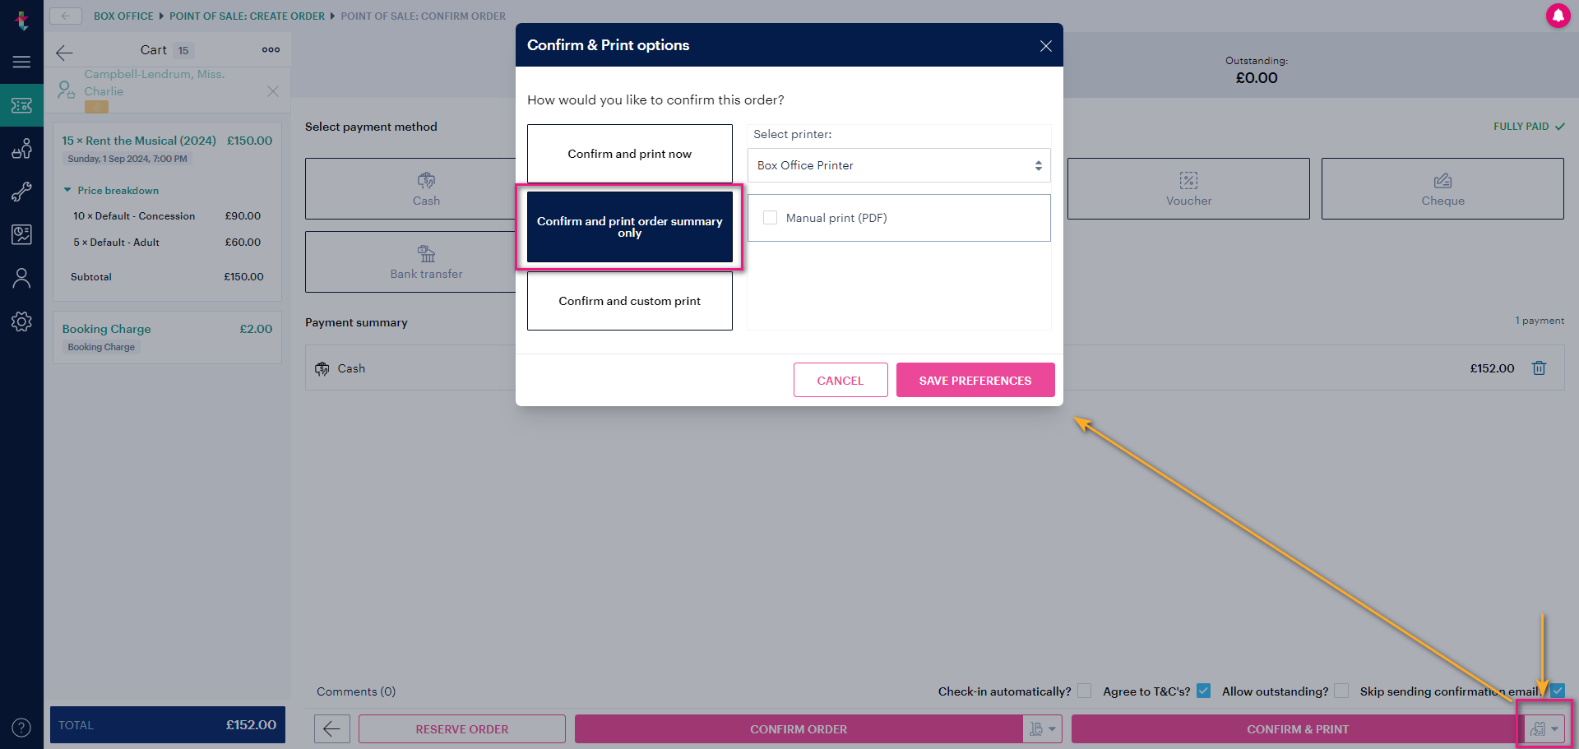Image resolution: width=1579 pixels, height=749 pixels.
Task: Click the reports dashboard icon in sidebar
Action: 21,234
